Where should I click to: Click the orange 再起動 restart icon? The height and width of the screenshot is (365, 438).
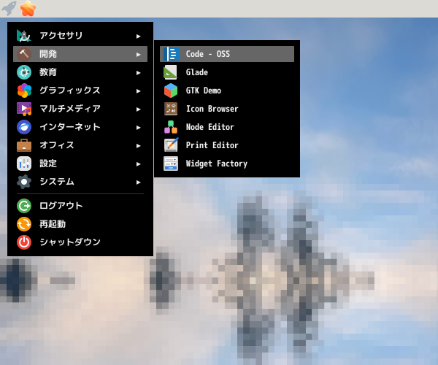tap(24, 224)
